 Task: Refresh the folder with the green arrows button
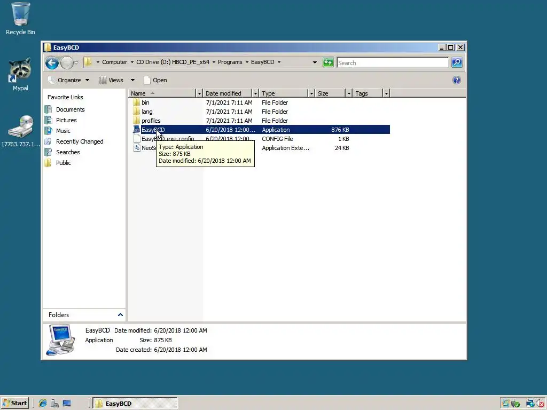coord(328,62)
